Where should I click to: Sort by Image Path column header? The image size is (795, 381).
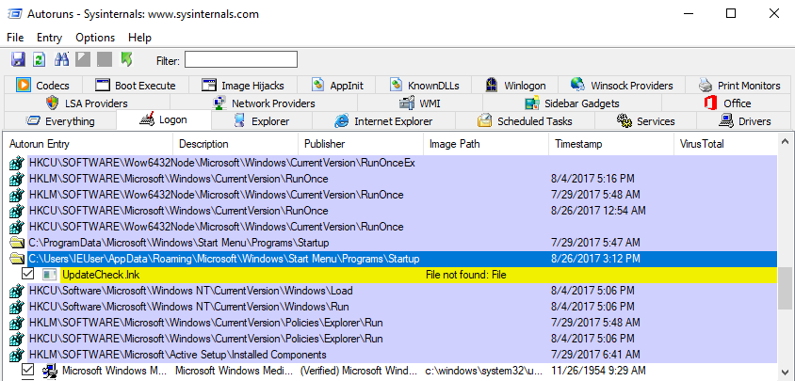(486, 144)
